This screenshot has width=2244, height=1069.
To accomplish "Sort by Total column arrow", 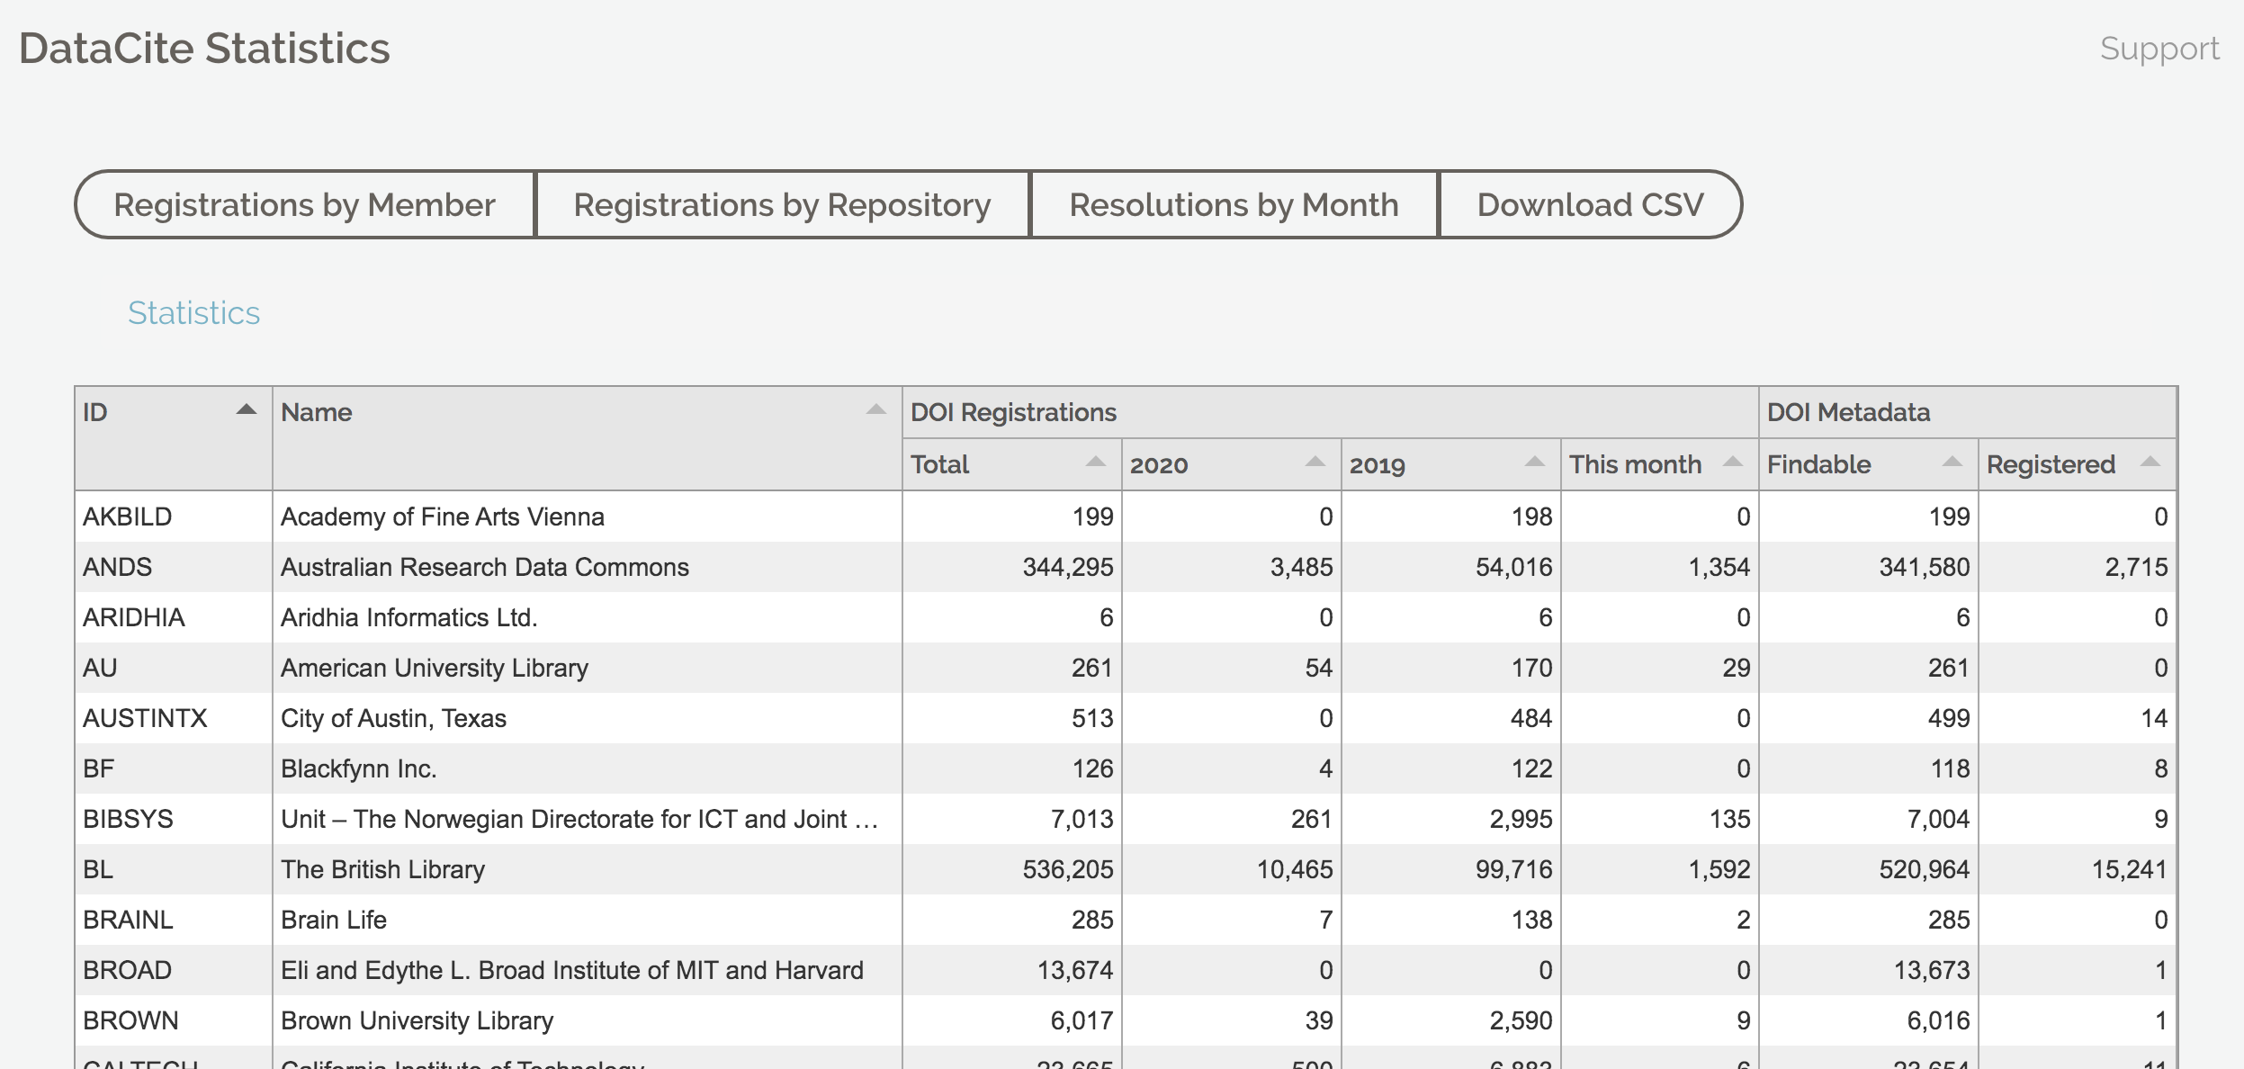I will 1095,463.
